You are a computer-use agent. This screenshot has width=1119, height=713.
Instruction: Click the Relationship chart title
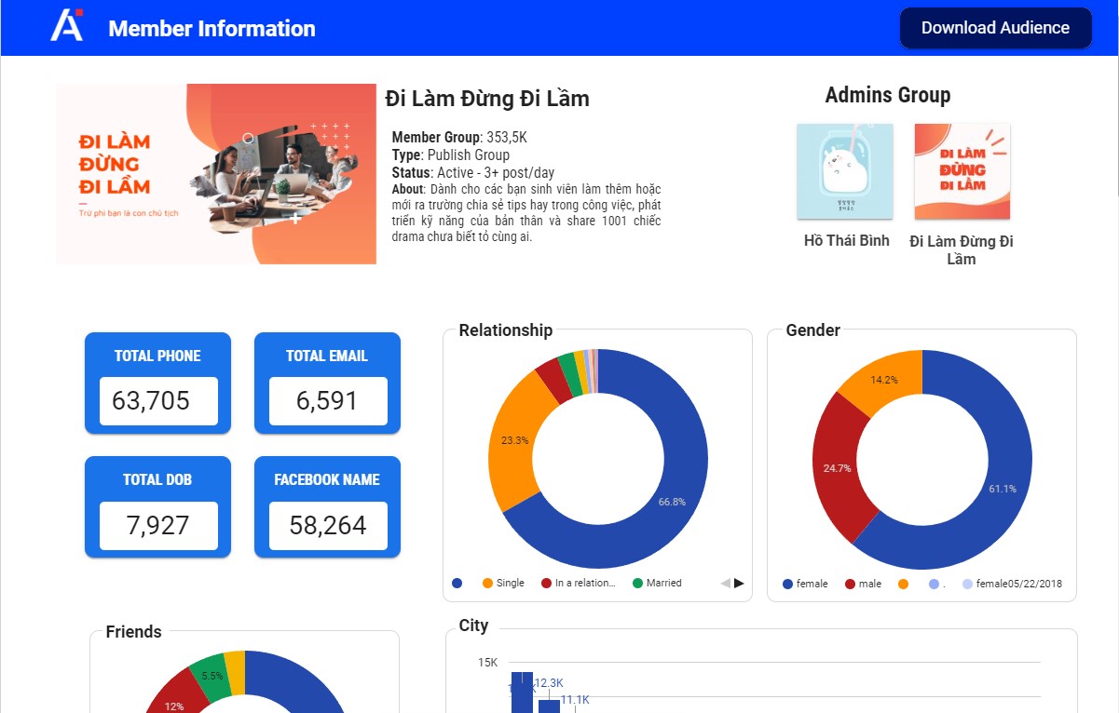tap(506, 330)
